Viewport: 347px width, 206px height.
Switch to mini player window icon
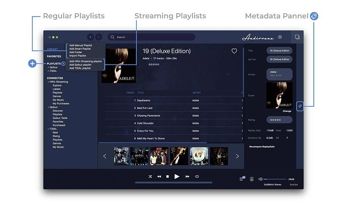click(297, 37)
